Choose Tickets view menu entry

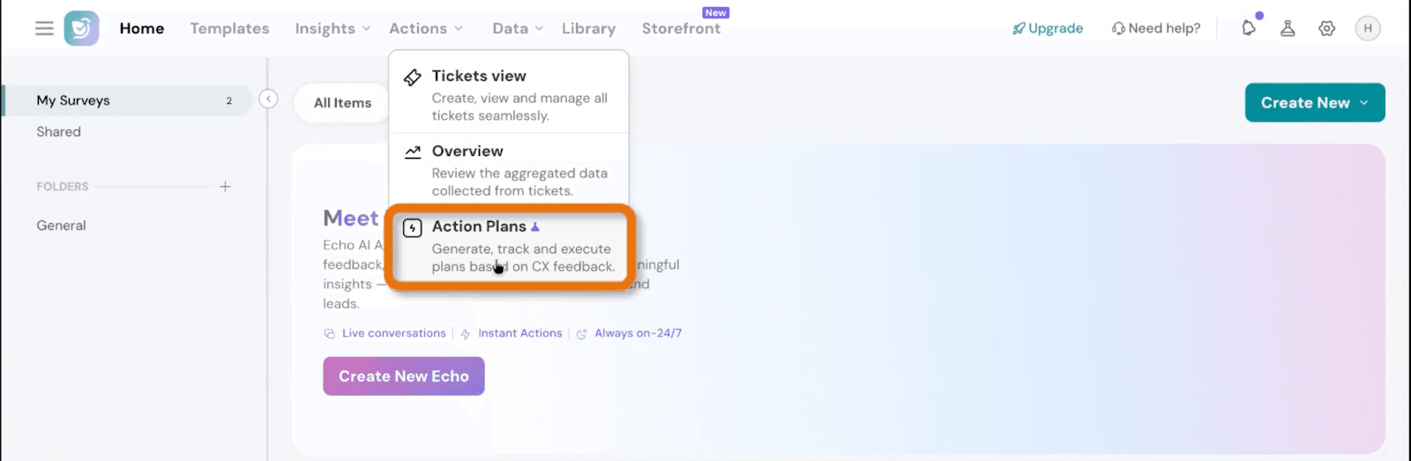[509, 94]
